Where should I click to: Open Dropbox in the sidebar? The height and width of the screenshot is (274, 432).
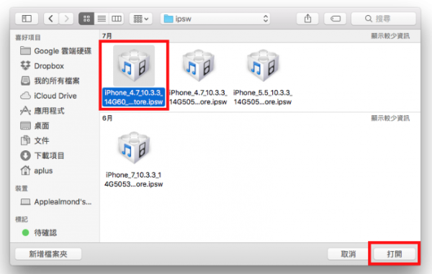(x=42, y=66)
